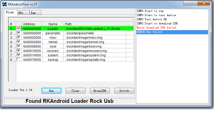Click the address 0x00004000 cell

pyautogui.click(x=32, y=42)
